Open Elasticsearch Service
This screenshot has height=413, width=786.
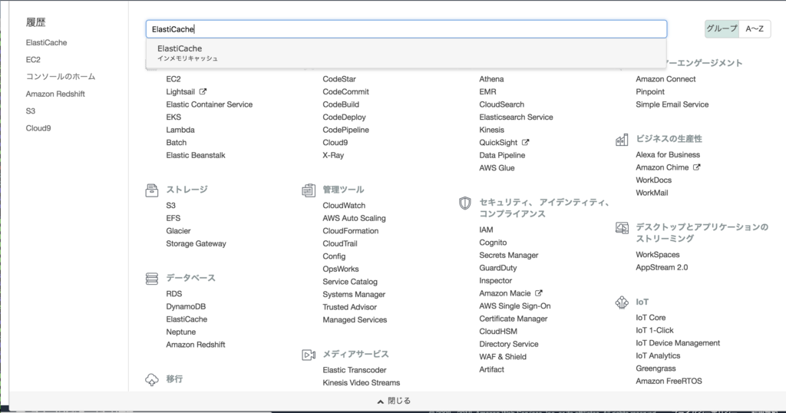516,117
